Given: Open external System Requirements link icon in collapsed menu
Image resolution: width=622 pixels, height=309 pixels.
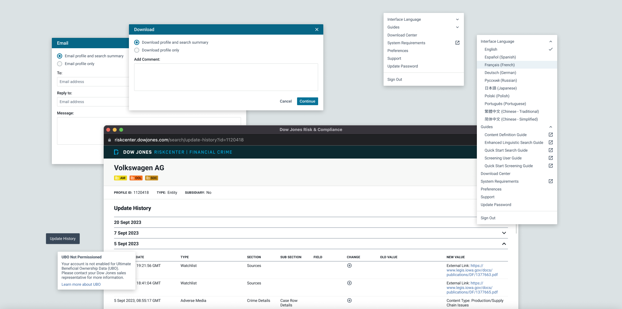Looking at the screenshot, I should [457, 43].
